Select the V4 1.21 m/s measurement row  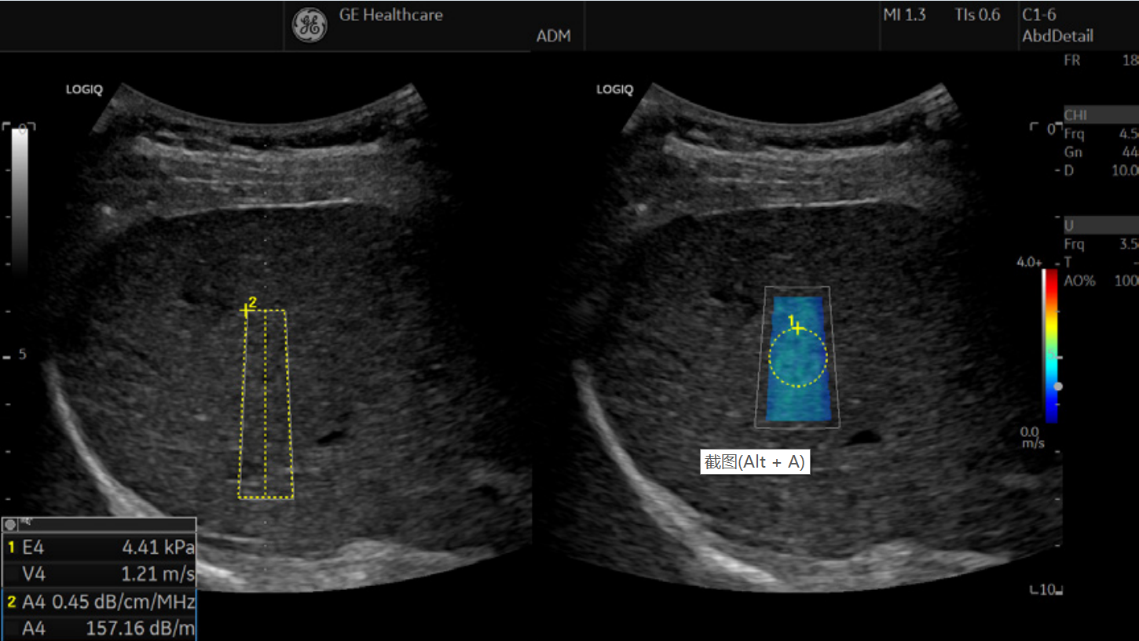pyautogui.click(x=99, y=574)
